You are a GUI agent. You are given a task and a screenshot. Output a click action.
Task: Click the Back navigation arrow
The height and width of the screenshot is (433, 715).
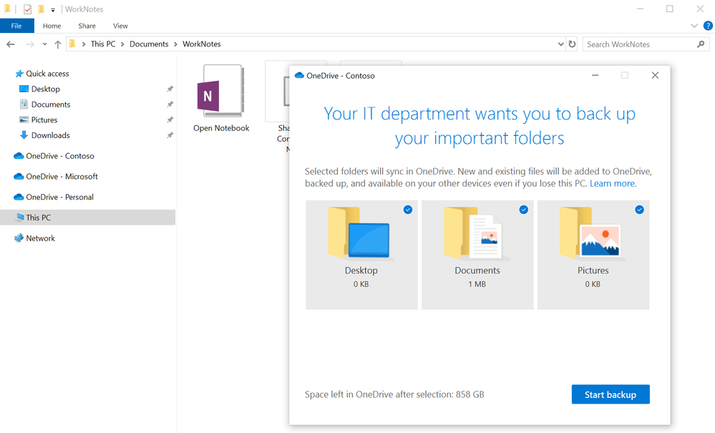pos(11,44)
